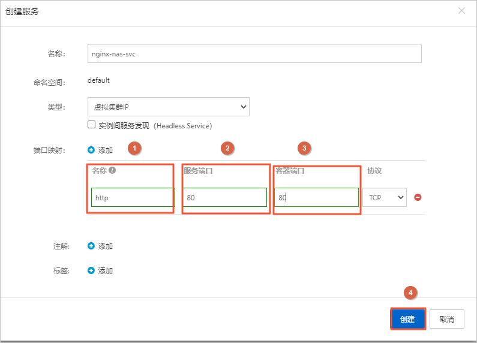Image resolution: width=477 pixels, height=343 pixels.
Task: Open the 类型 dropdown showing 虚拟集群IP
Action: [169, 107]
